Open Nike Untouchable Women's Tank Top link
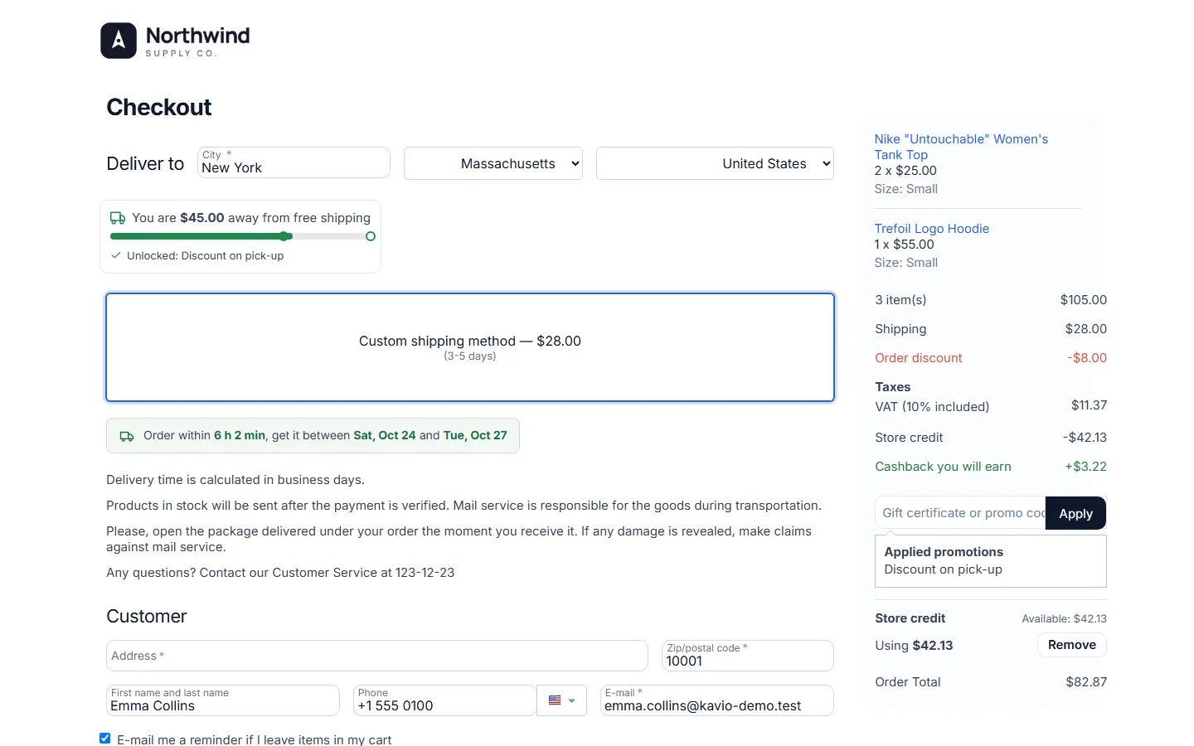The width and height of the screenshot is (1194, 746). coord(961,147)
